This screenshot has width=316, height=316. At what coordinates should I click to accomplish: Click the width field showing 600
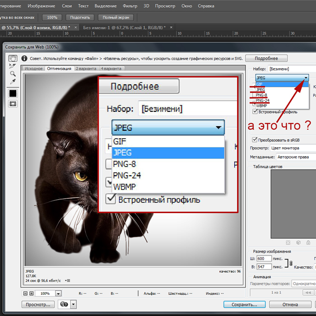(x=264, y=259)
